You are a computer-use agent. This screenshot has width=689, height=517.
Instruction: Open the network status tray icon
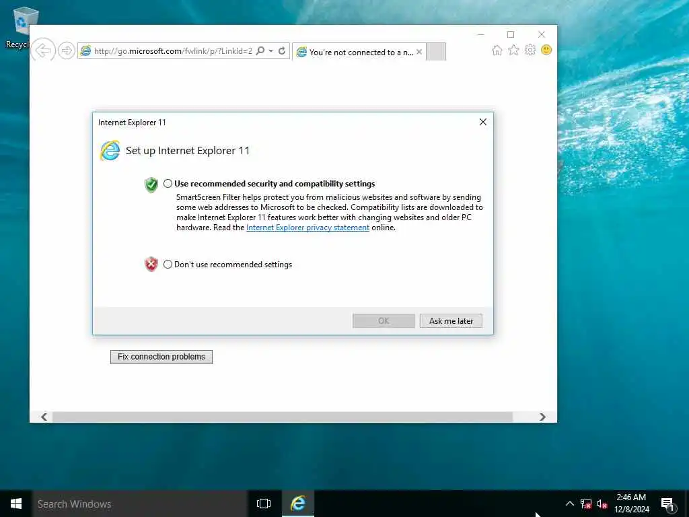click(586, 504)
